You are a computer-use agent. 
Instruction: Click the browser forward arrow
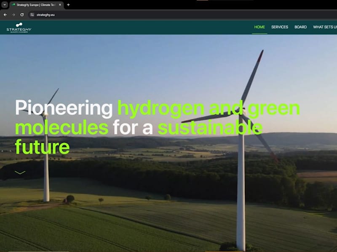click(x=13, y=15)
